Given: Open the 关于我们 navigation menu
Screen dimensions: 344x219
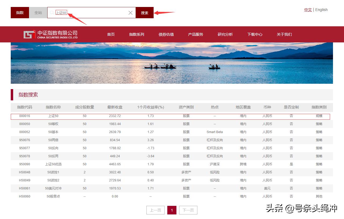Looking at the screenshot, I should pos(284,34).
